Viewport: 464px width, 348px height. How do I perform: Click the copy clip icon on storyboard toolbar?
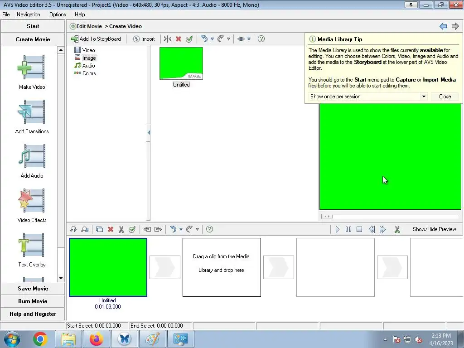point(99,229)
